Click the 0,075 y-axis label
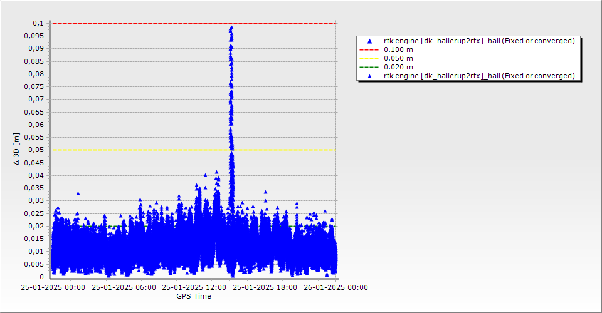 point(34,86)
